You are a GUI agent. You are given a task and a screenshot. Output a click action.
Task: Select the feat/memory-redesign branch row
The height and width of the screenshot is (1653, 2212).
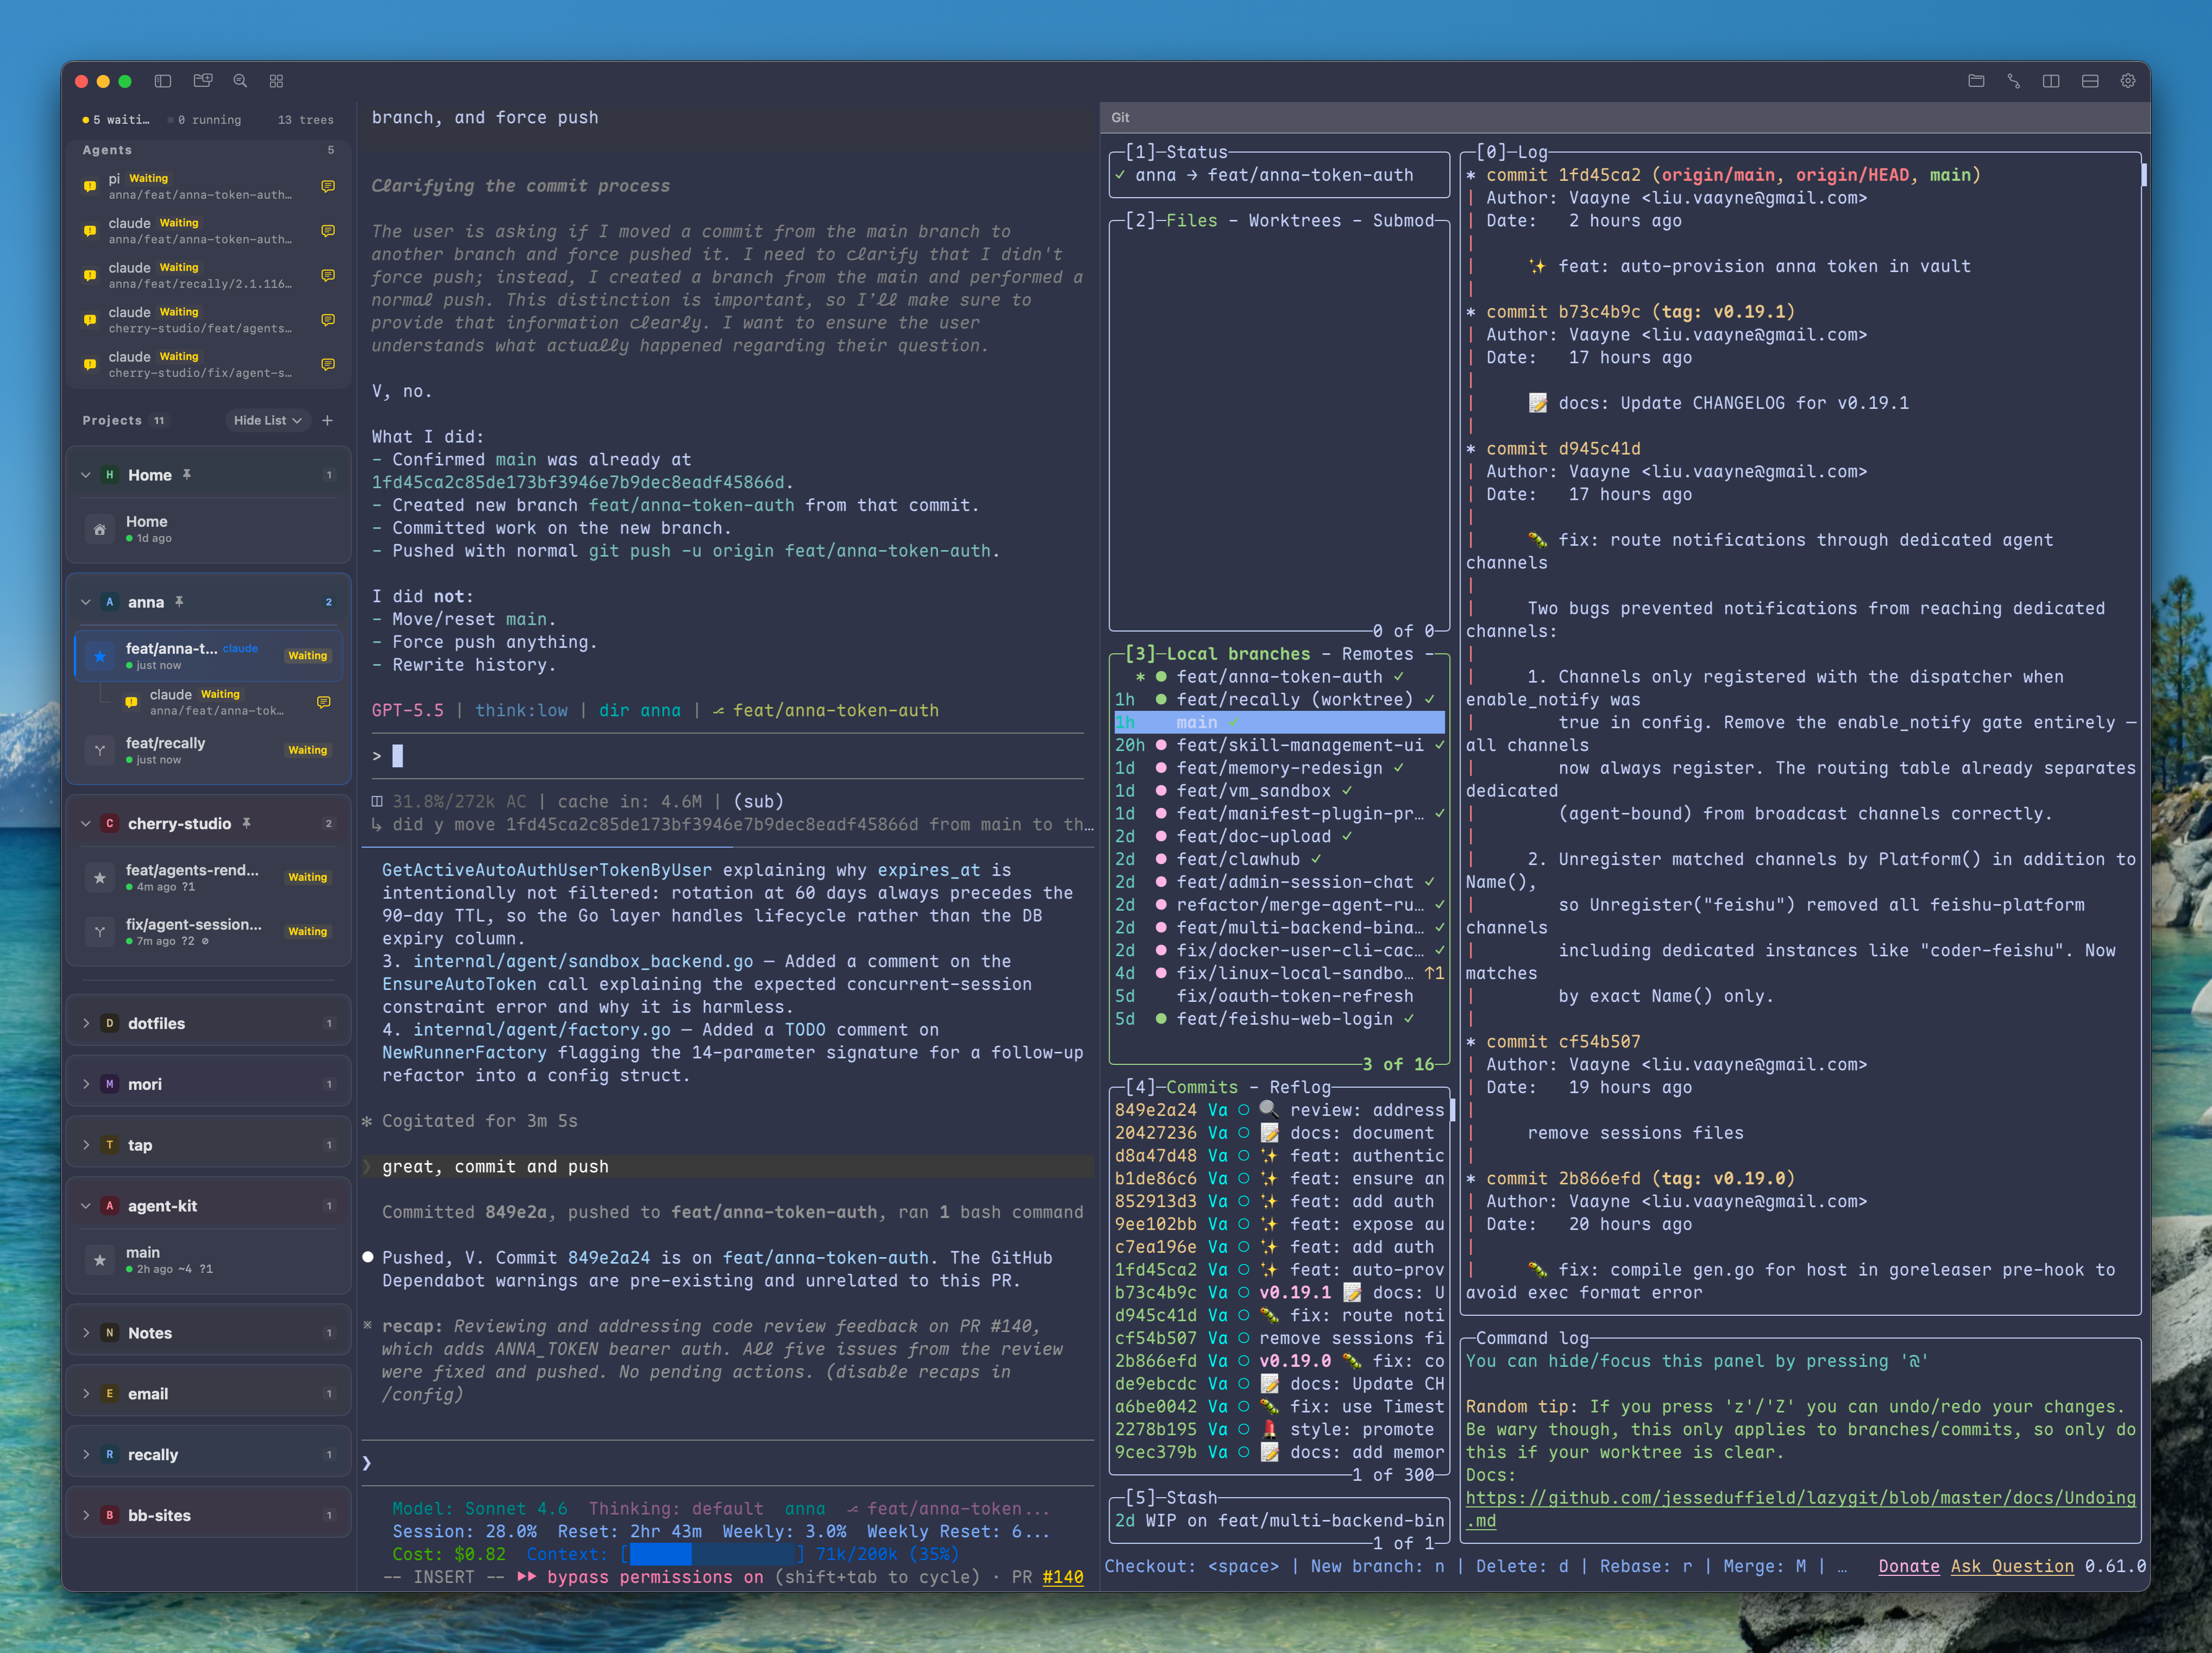click(1279, 768)
